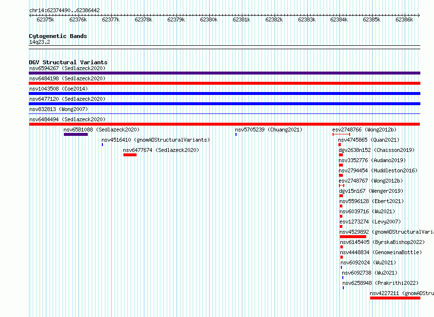Open nsv6484494 (Sedlazeck2020) label
434x317 pixels.
click(x=67, y=119)
